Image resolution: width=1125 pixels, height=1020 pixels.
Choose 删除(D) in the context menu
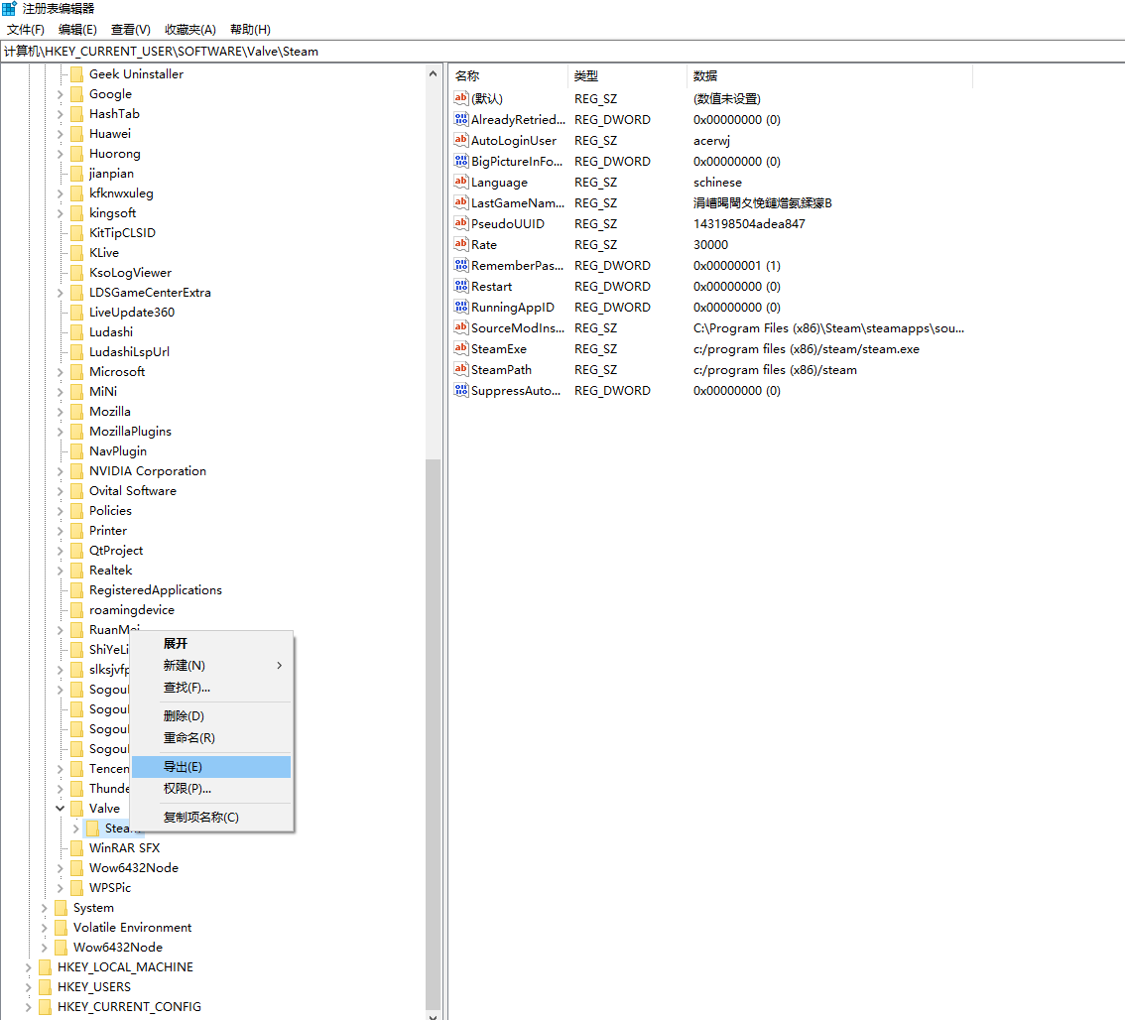(211, 715)
